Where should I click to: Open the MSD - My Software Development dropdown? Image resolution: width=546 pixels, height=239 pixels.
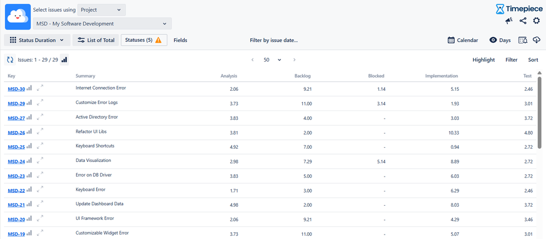tap(102, 24)
